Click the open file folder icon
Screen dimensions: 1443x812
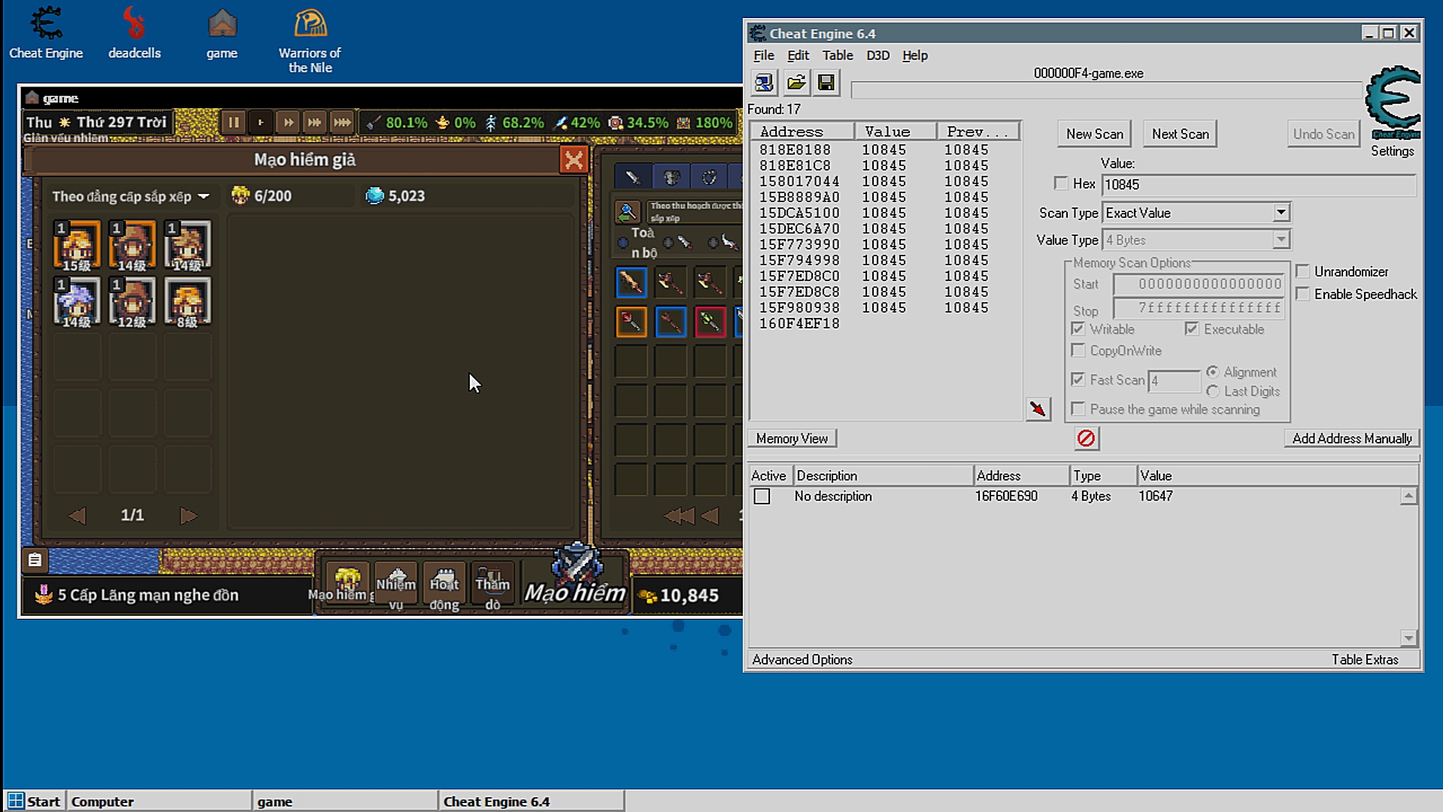tap(796, 83)
